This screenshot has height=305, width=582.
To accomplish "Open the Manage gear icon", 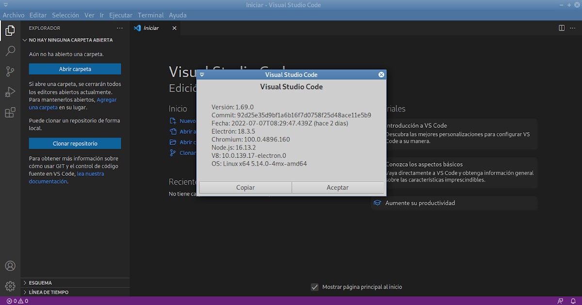I will tap(10, 286).
